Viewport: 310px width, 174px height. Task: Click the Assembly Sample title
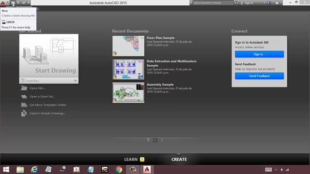point(160,85)
